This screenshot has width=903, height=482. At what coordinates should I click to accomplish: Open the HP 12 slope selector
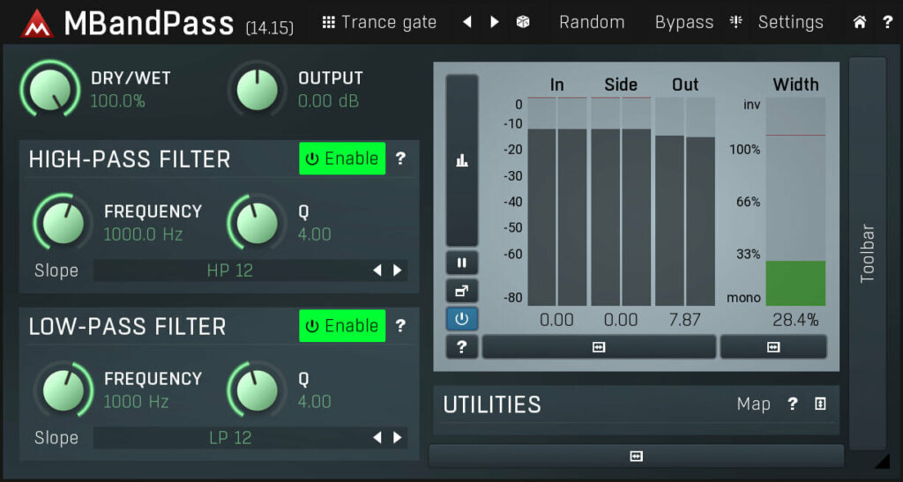point(229,271)
